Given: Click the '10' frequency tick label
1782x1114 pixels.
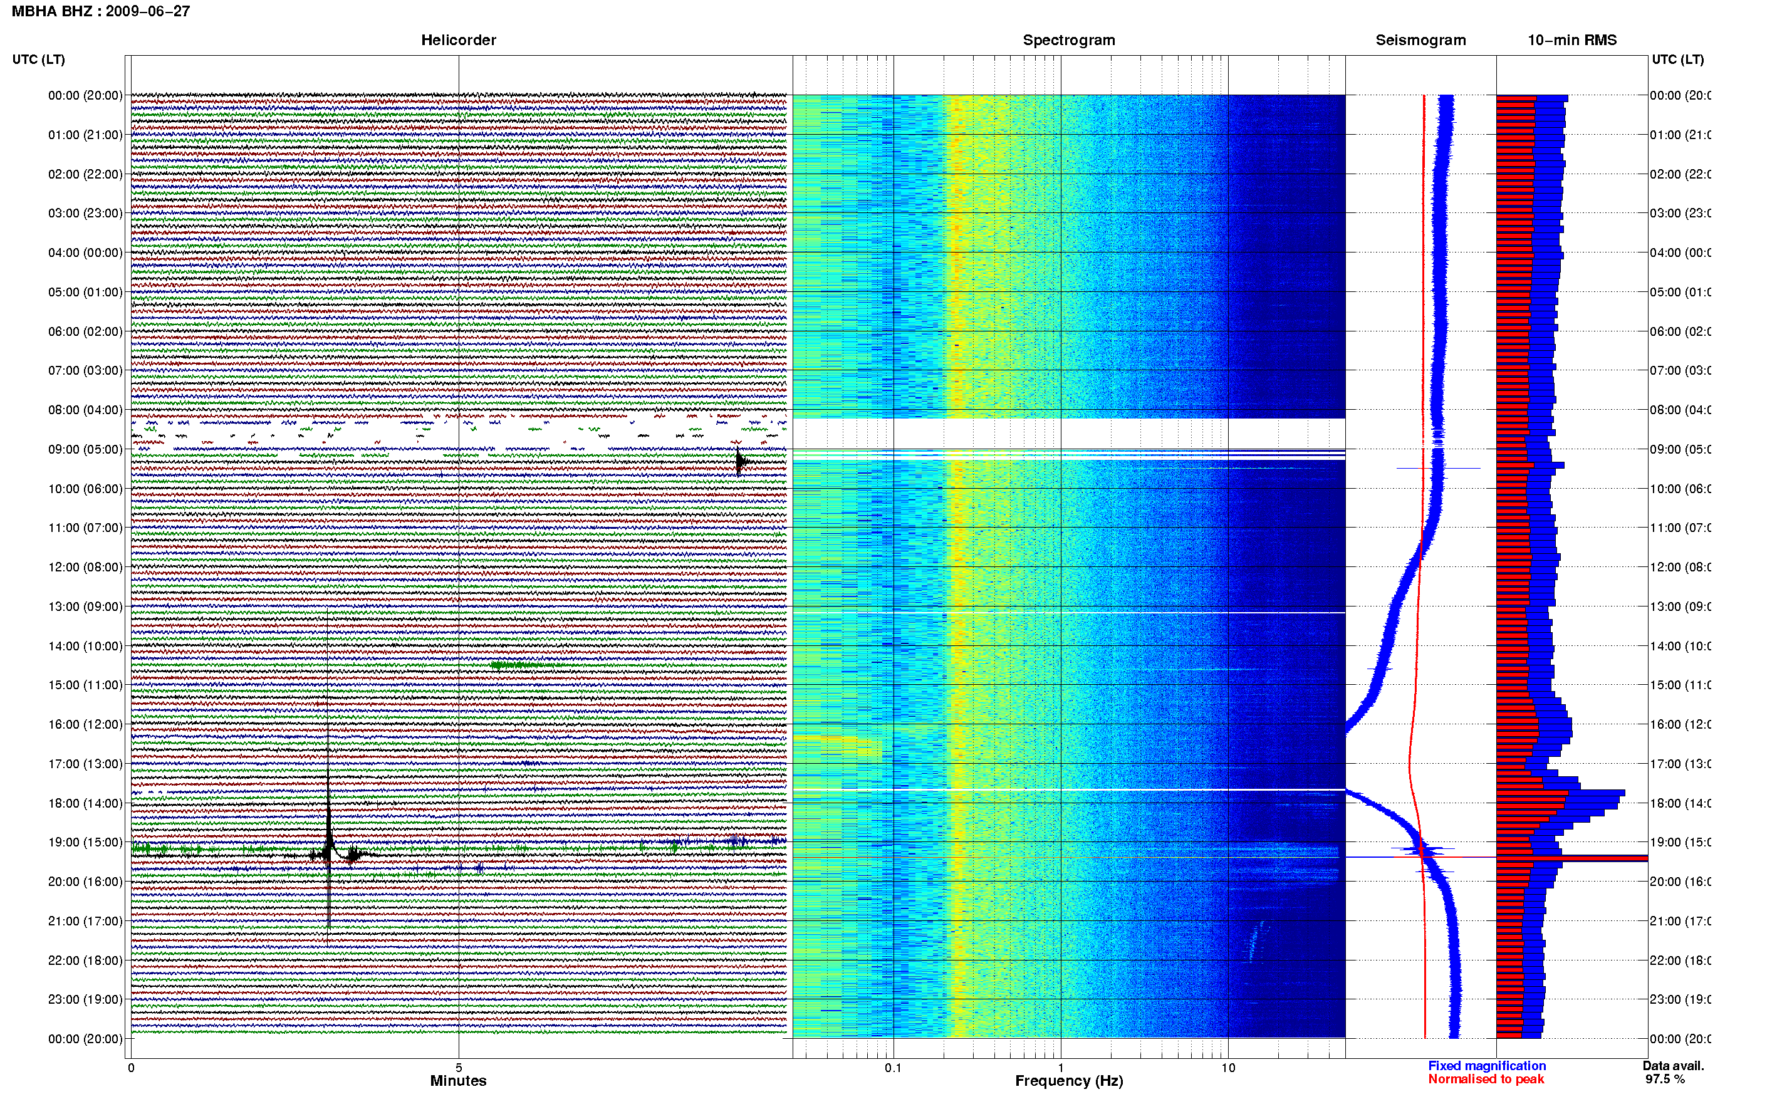Looking at the screenshot, I should 1228,1068.
